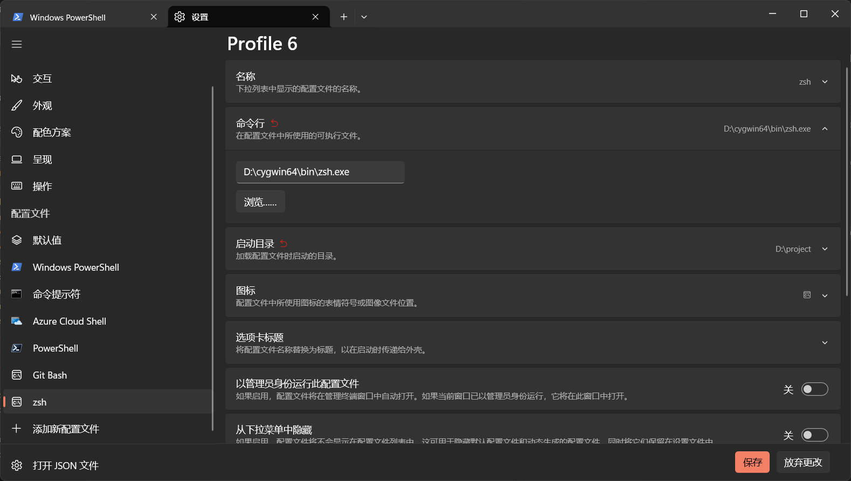Open a new tab with the plus button

point(343,17)
